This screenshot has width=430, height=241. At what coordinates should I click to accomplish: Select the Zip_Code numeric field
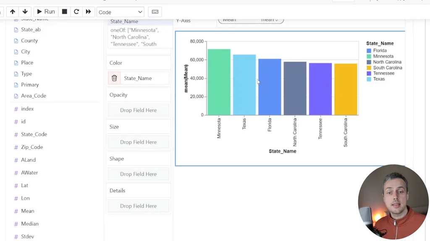tap(32, 147)
